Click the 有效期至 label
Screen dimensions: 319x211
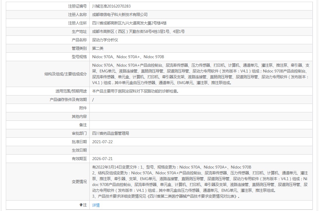tap(79, 159)
